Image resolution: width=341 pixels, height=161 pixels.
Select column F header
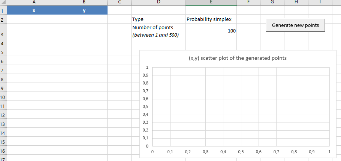pos(248,2)
